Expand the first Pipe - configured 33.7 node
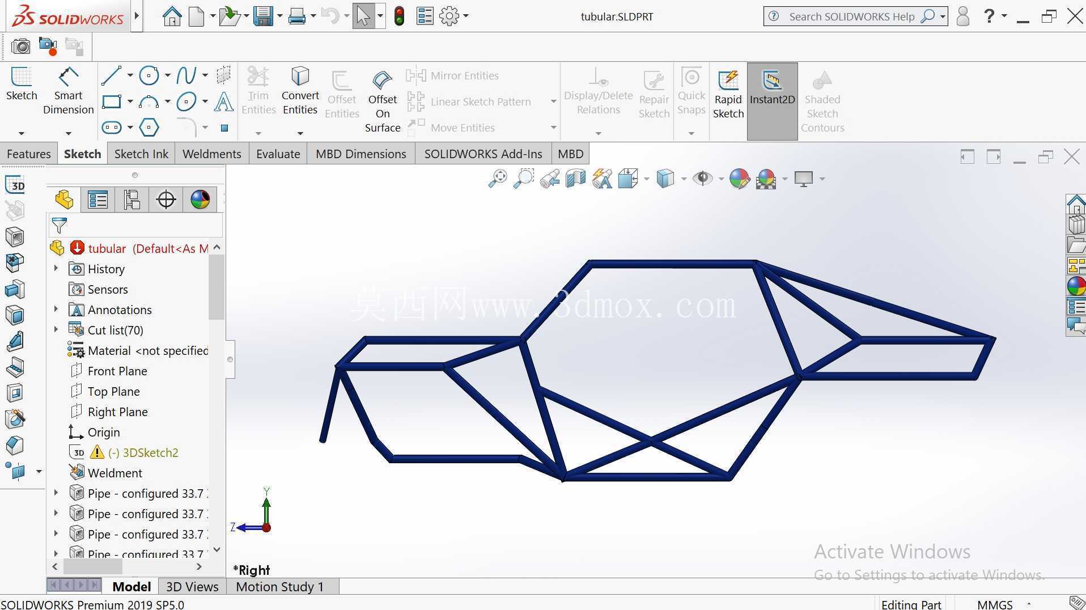Screen dimensions: 1086x610 pos(56,493)
